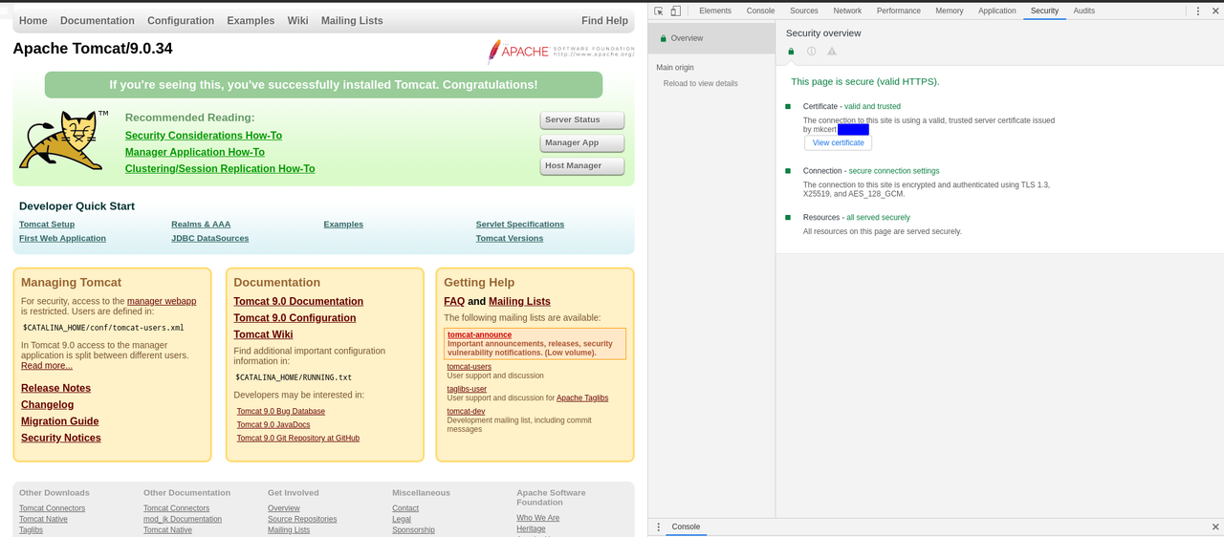Switch to the Memory tab
The image size is (1224, 537).
pyautogui.click(x=950, y=11)
